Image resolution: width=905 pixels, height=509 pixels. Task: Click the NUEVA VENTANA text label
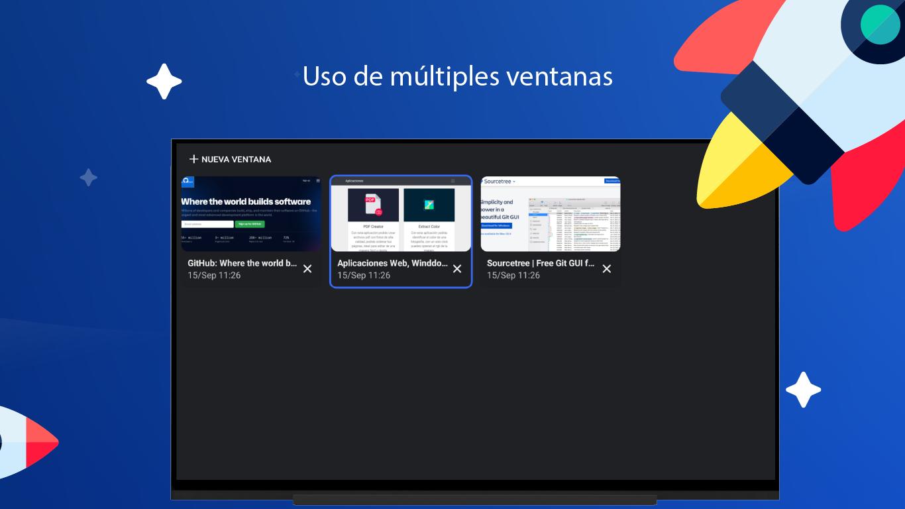[x=237, y=159]
